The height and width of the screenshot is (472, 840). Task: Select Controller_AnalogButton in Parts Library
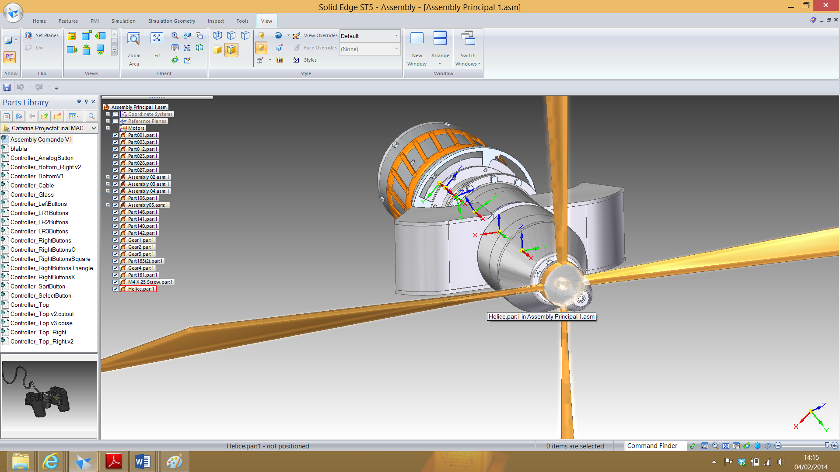point(42,158)
